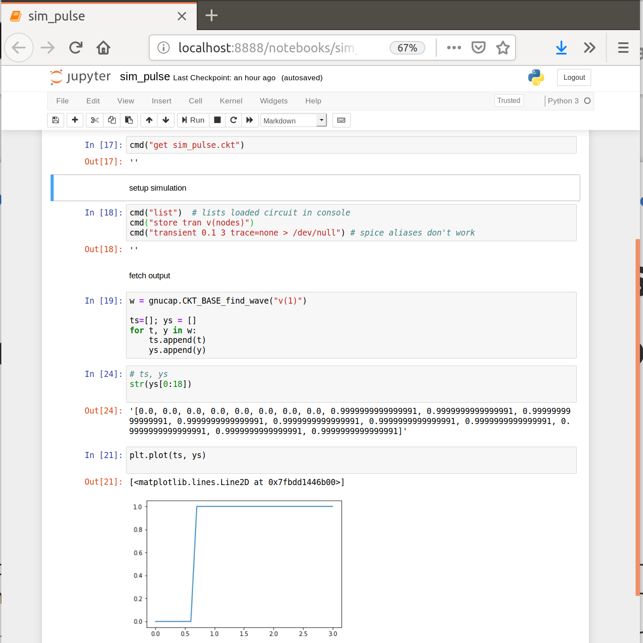
Task: Expand the browser overflow chevron menu
Action: pos(589,48)
